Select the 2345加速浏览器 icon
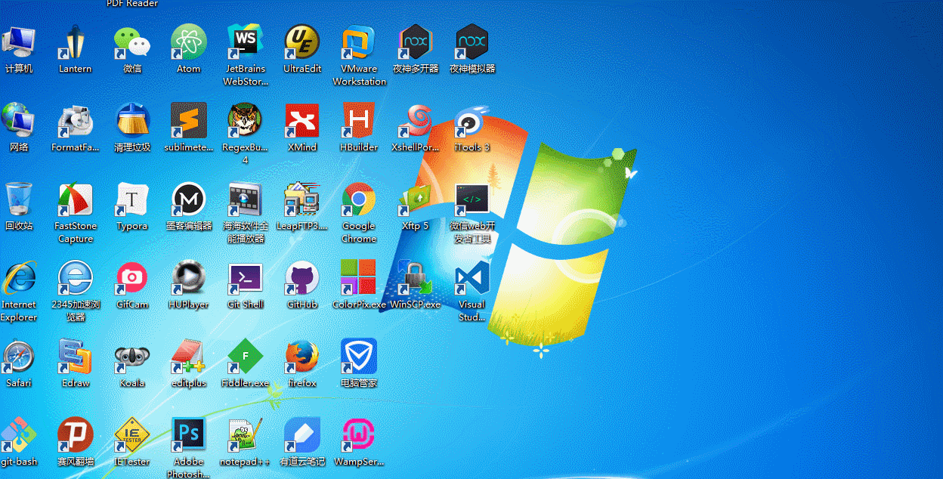This screenshot has height=479, width=943. 76,278
